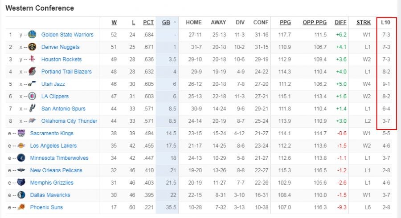
Task: Sort table by PCT column header
Action: click(x=148, y=22)
